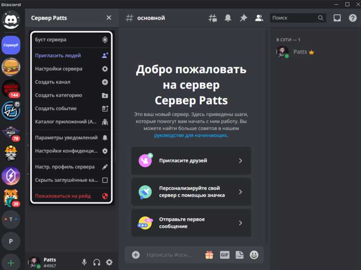Viewport: 361px width, 270px height.
Task: Mute microphone in user panel
Action: pyautogui.click(x=84, y=262)
